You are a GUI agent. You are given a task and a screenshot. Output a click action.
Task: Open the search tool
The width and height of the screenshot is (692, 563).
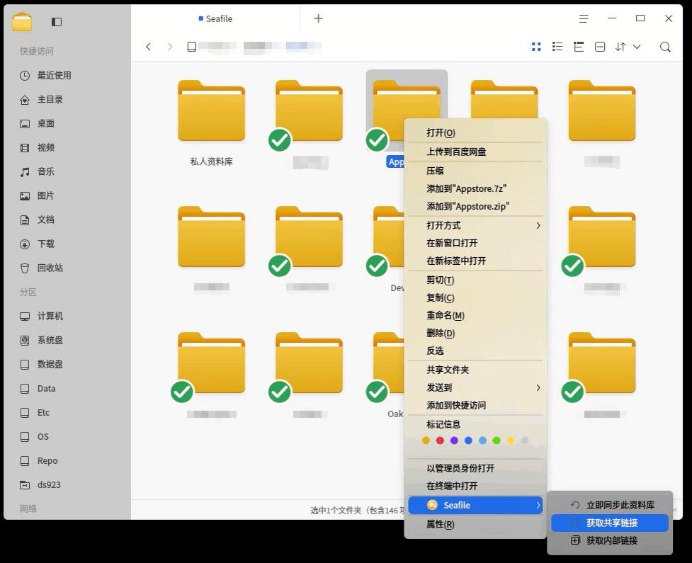tap(665, 47)
